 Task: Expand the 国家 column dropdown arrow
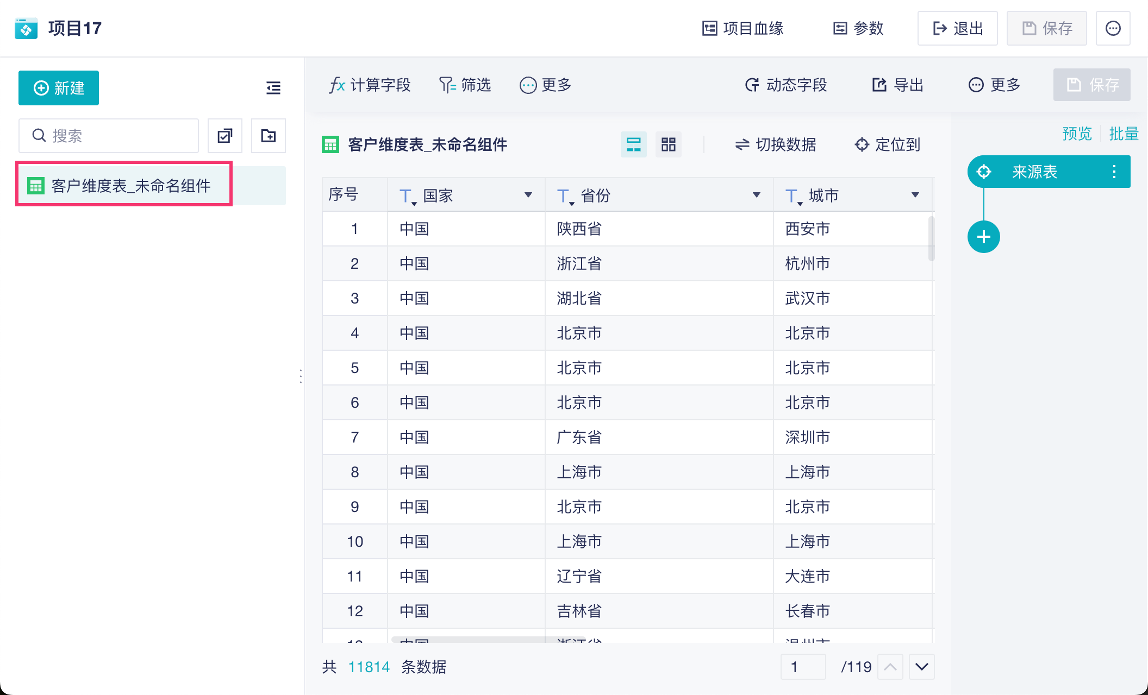[528, 195]
